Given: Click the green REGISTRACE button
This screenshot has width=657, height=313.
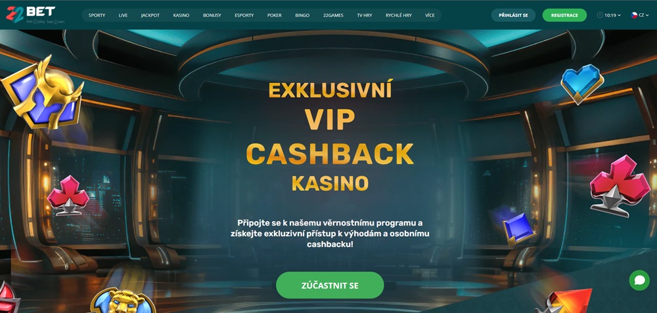Looking at the screenshot, I should [564, 15].
